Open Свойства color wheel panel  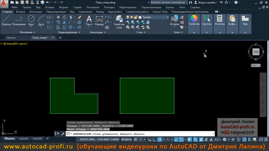pos(194,20)
